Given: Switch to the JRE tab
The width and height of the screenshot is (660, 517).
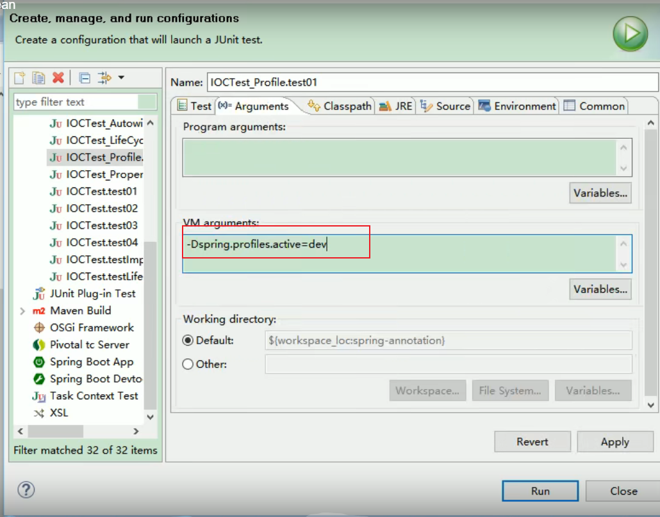Looking at the screenshot, I should pyautogui.click(x=395, y=106).
